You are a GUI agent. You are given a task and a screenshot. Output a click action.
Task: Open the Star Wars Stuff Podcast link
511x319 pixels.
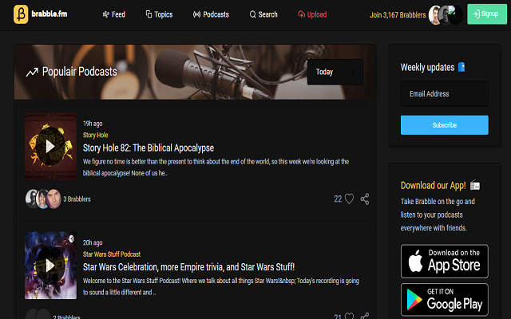[x=112, y=254]
